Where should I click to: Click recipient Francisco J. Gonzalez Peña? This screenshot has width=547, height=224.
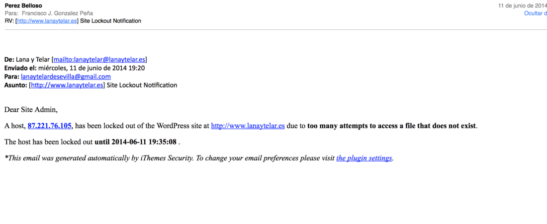click(57, 13)
